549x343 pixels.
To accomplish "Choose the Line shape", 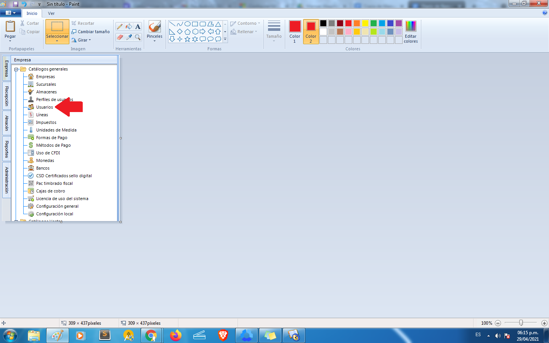I will tap(172, 24).
